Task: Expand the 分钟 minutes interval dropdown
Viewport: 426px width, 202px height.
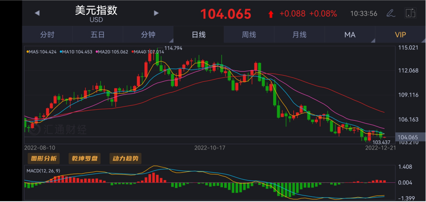Action: coord(148,35)
